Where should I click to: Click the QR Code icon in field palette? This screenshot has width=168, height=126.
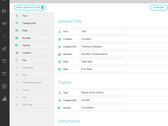click(17, 104)
